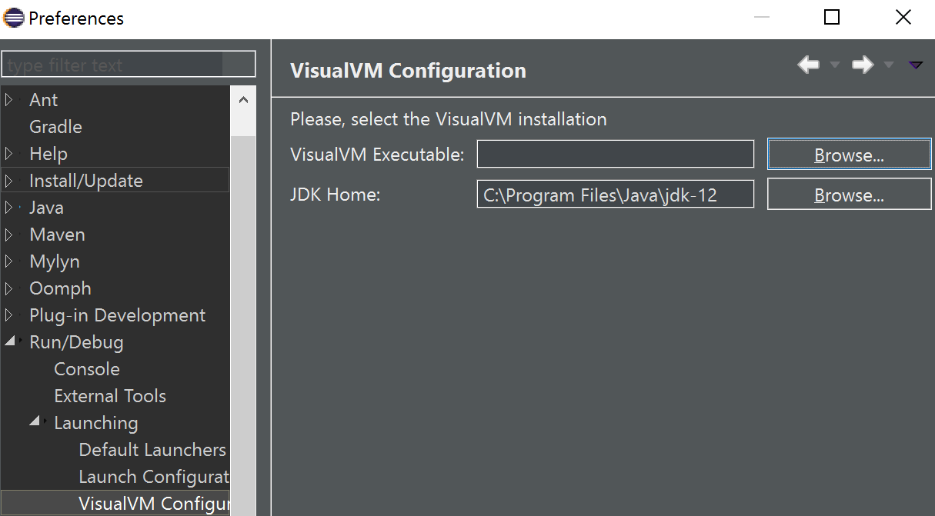Click the Forward navigation arrow icon
This screenshot has width=935, height=516.
pyautogui.click(x=862, y=65)
